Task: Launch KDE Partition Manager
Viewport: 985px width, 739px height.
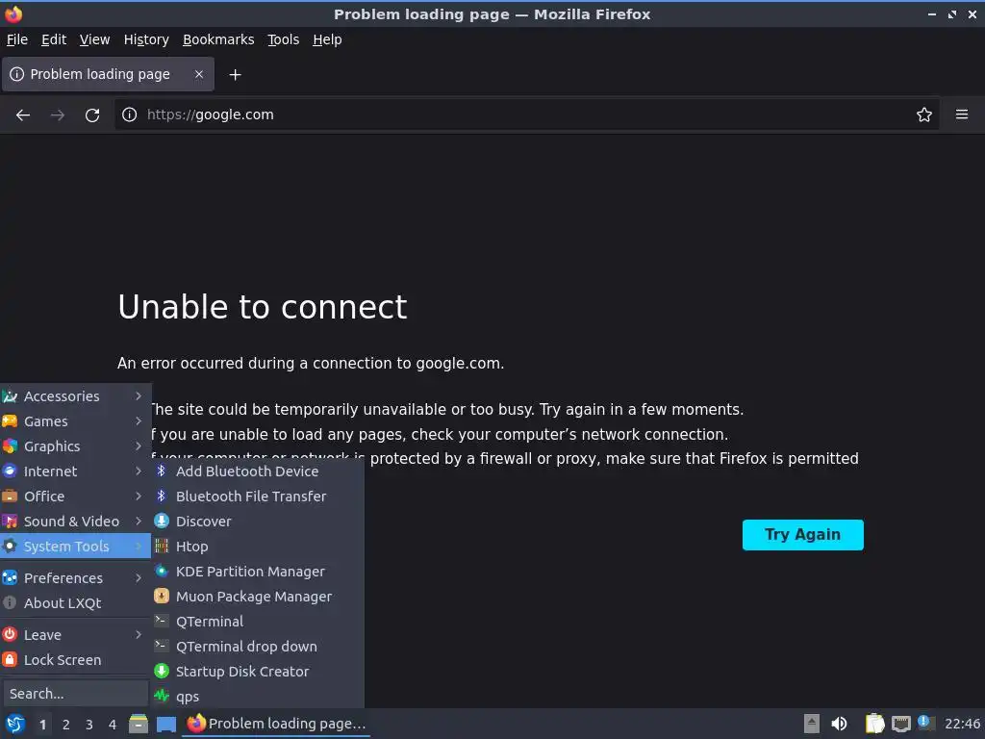Action: [258, 572]
